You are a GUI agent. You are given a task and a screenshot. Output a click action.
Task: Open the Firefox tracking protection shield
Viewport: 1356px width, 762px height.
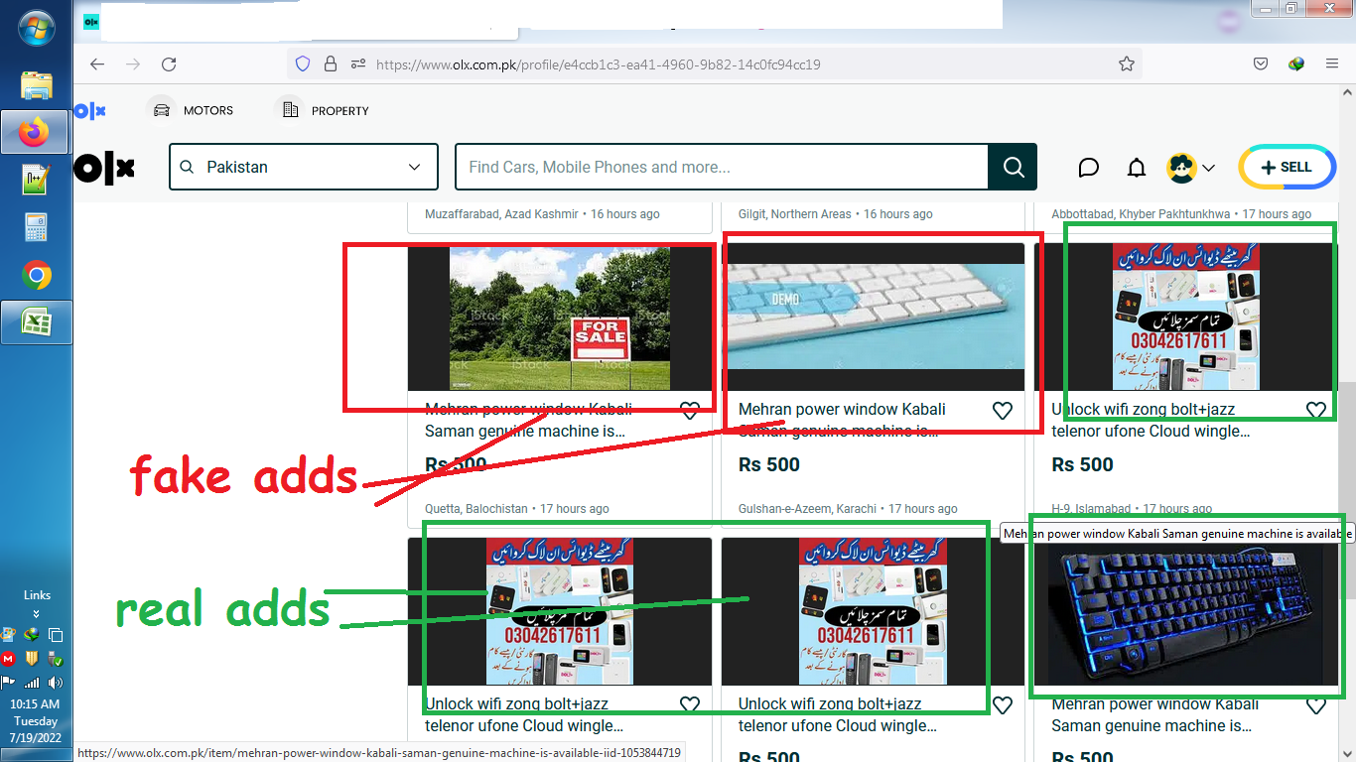pos(304,64)
